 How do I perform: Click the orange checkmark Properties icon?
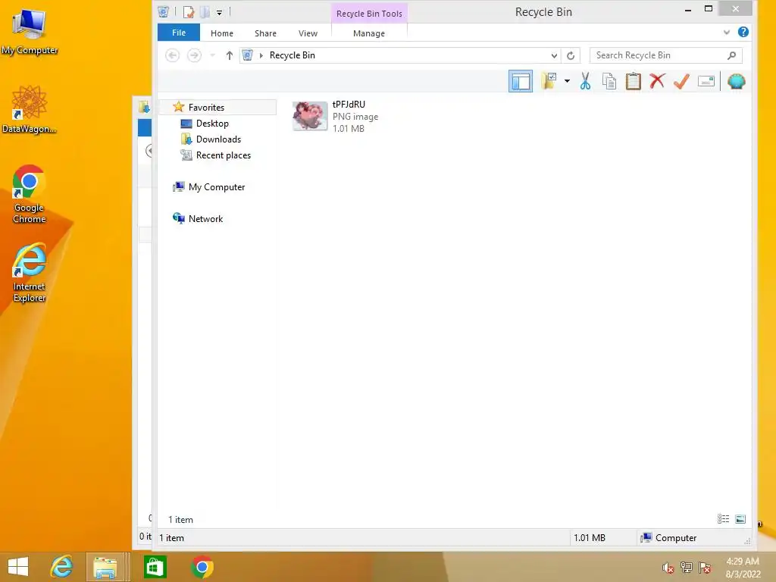point(681,81)
